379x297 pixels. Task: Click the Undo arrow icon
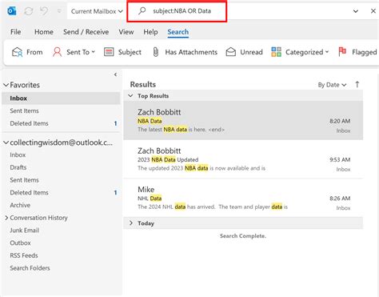click(x=44, y=11)
